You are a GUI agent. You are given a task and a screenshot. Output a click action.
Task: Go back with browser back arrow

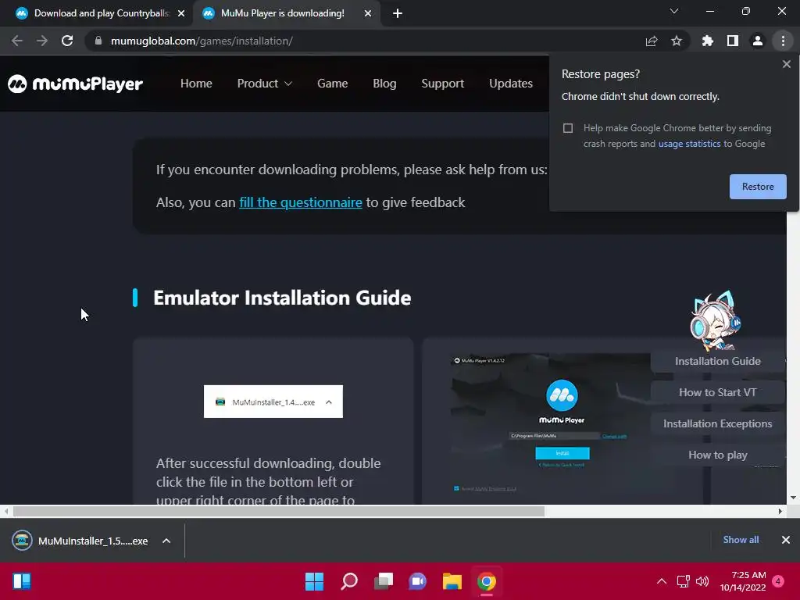point(17,41)
